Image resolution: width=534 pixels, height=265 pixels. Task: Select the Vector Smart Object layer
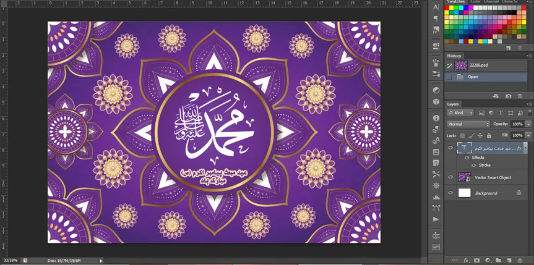(x=486, y=177)
